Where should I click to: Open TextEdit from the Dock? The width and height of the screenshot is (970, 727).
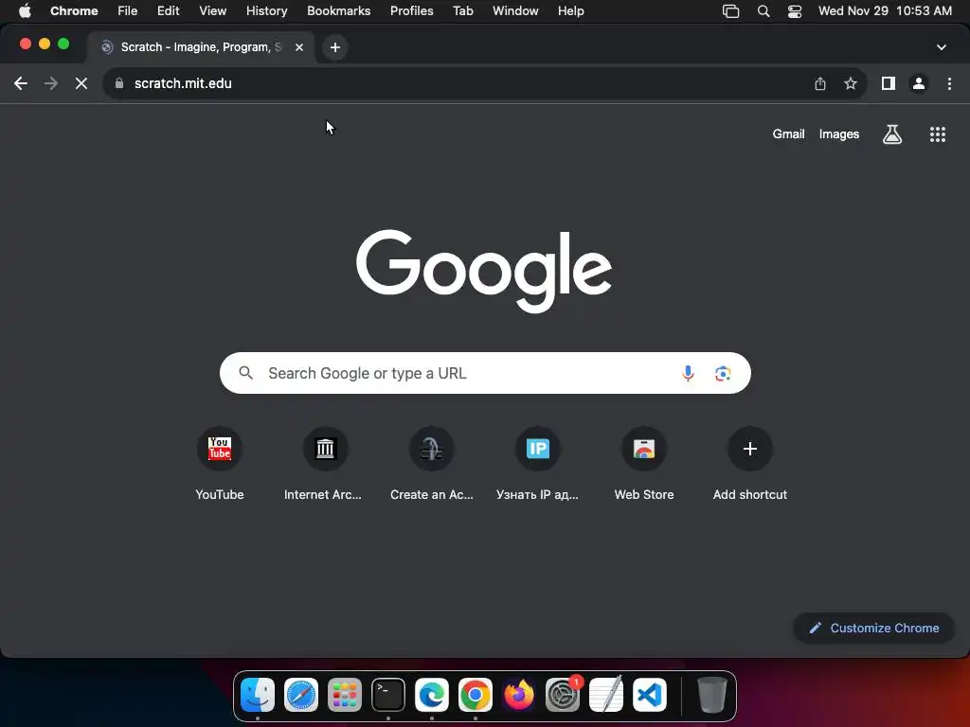(x=606, y=695)
